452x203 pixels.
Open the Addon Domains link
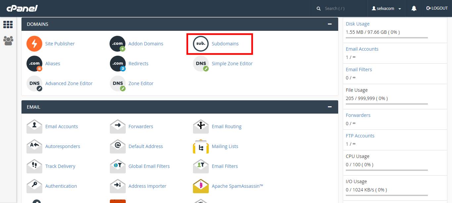(146, 44)
